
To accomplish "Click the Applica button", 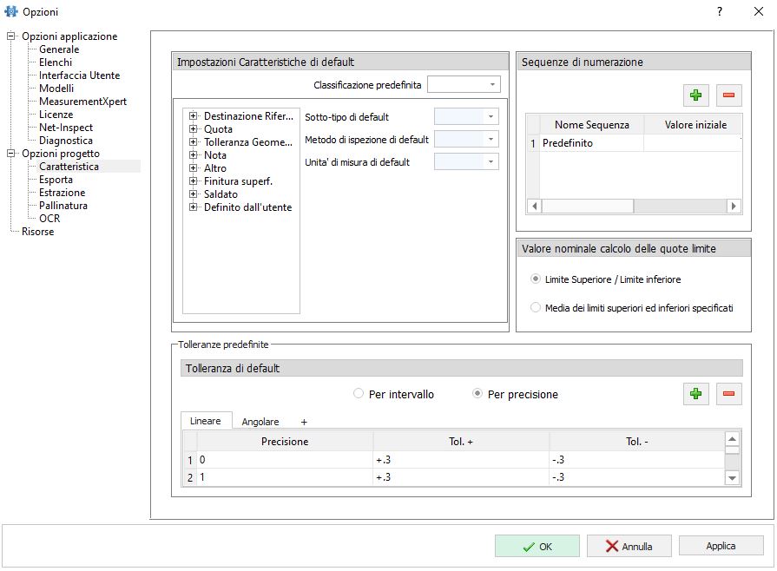I will [x=721, y=546].
